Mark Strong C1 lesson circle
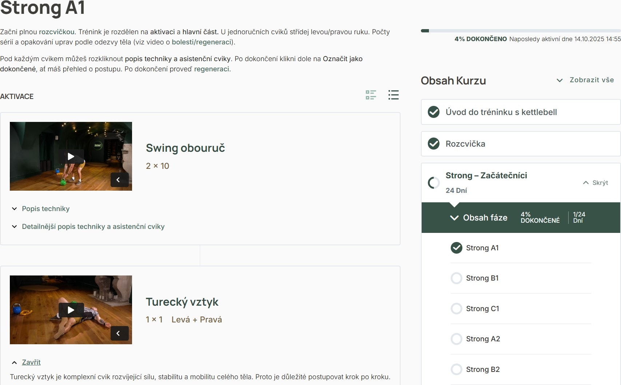The width and height of the screenshot is (621, 385). [456, 309]
